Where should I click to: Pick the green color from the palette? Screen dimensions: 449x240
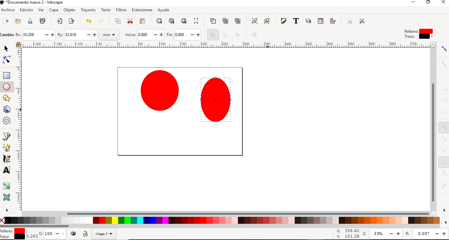tap(128, 220)
